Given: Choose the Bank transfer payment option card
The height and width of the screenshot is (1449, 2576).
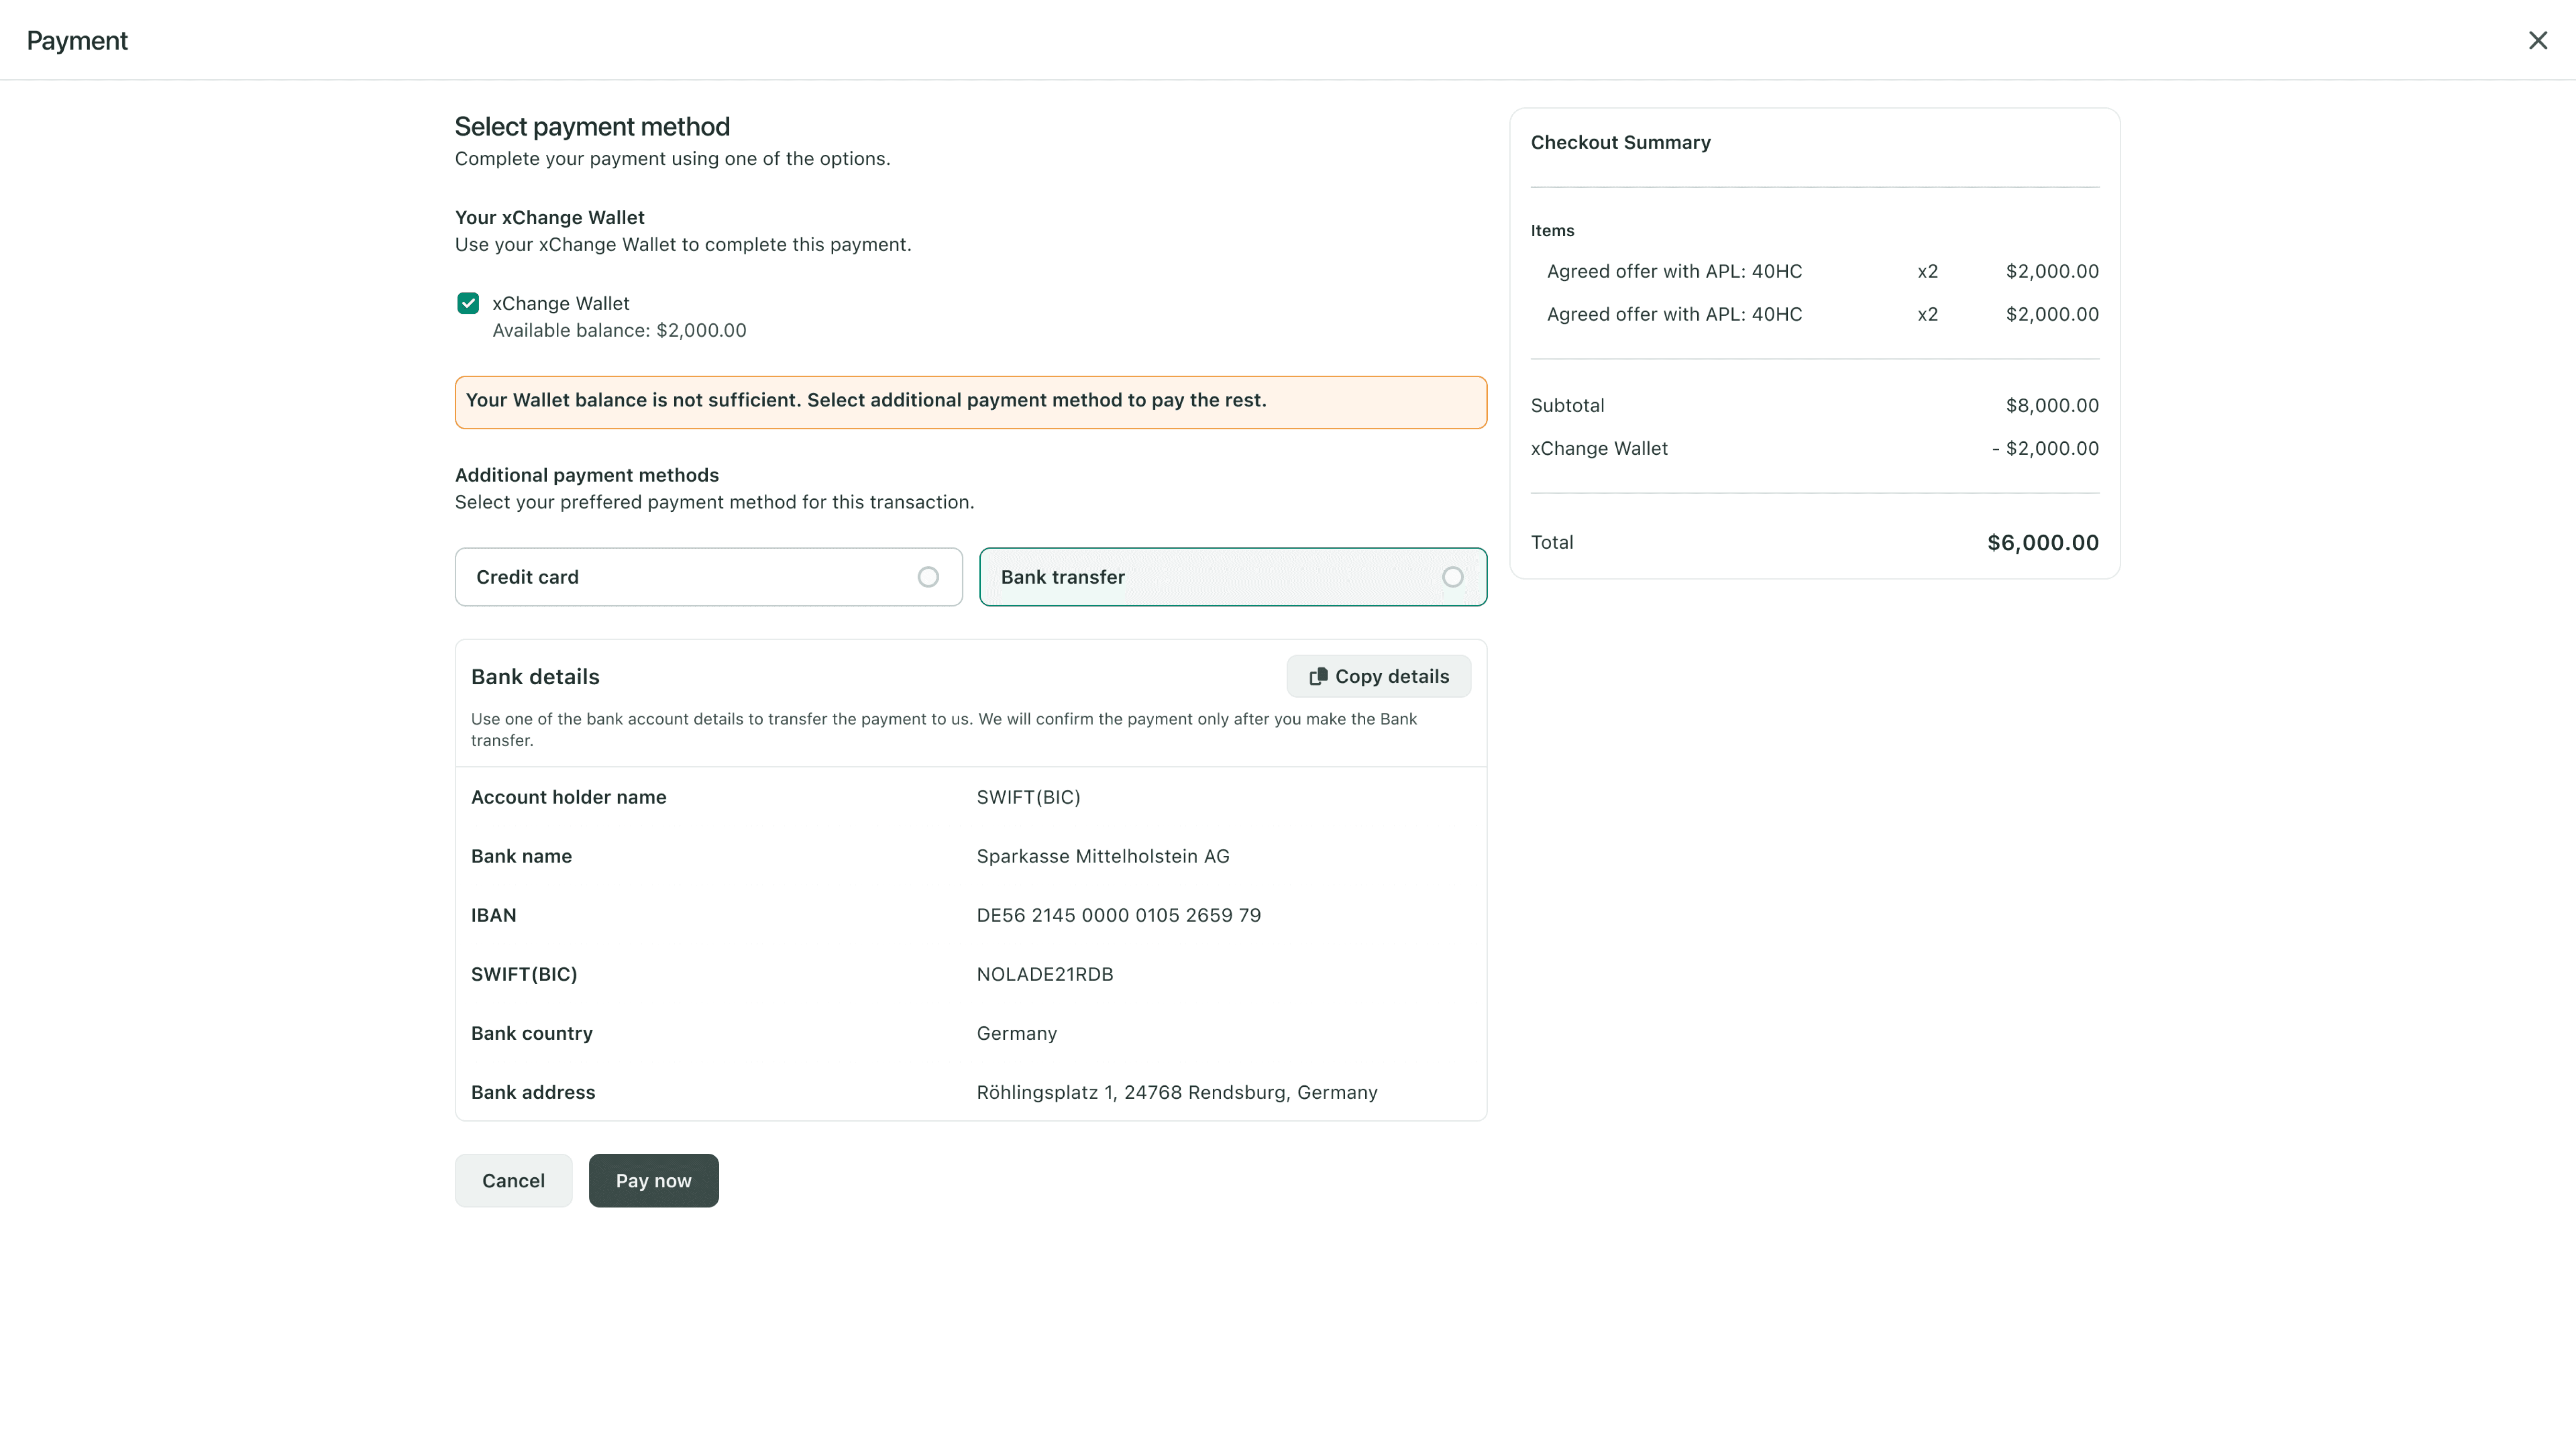Looking at the screenshot, I should point(1233,577).
